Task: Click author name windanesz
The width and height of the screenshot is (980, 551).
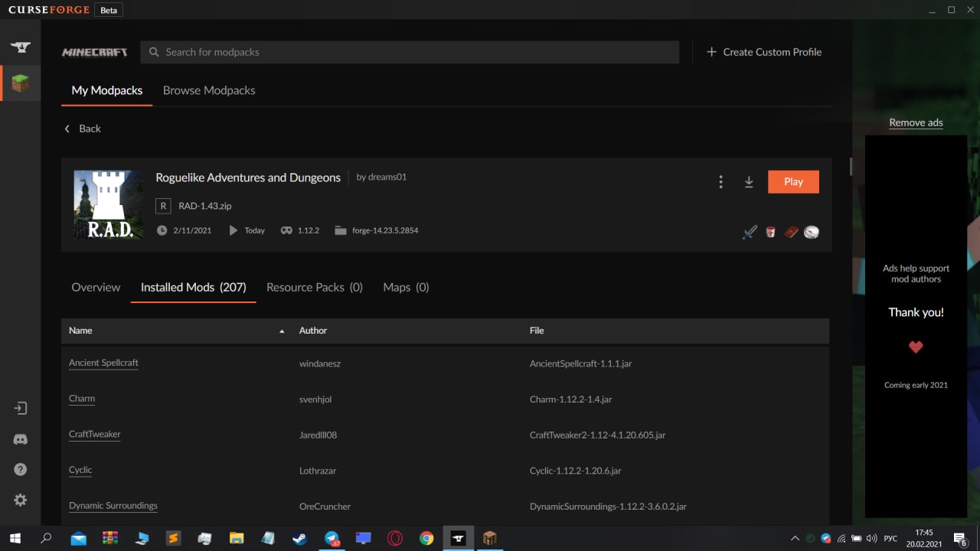Action: (x=320, y=364)
